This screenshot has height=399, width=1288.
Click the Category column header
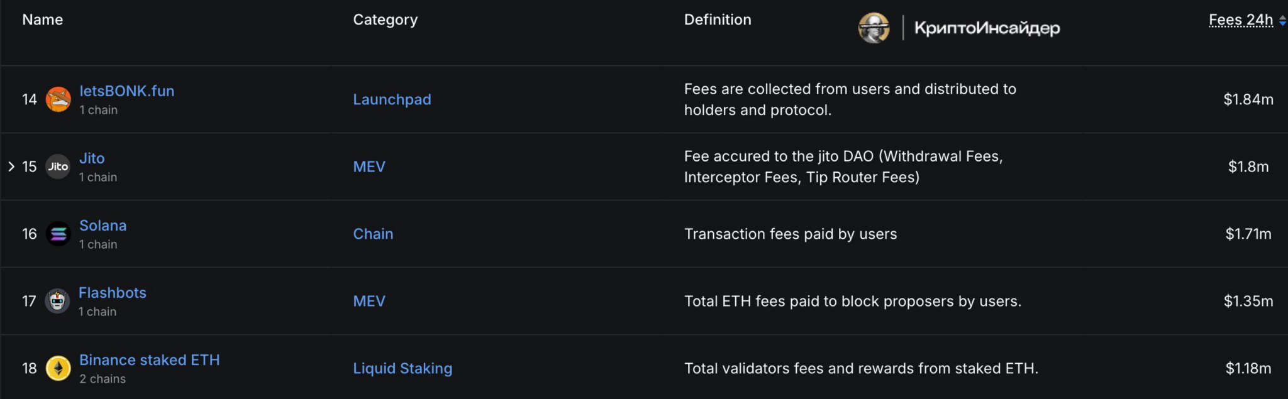tap(386, 20)
